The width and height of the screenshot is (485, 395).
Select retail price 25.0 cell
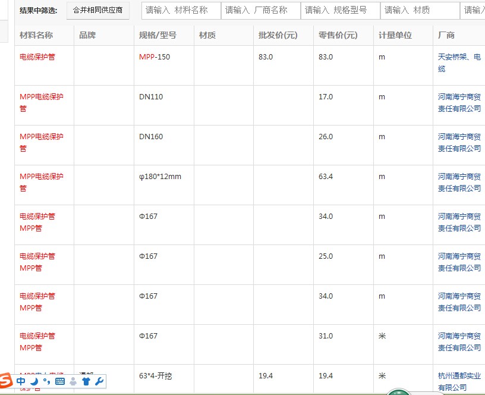tap(326, 256)
